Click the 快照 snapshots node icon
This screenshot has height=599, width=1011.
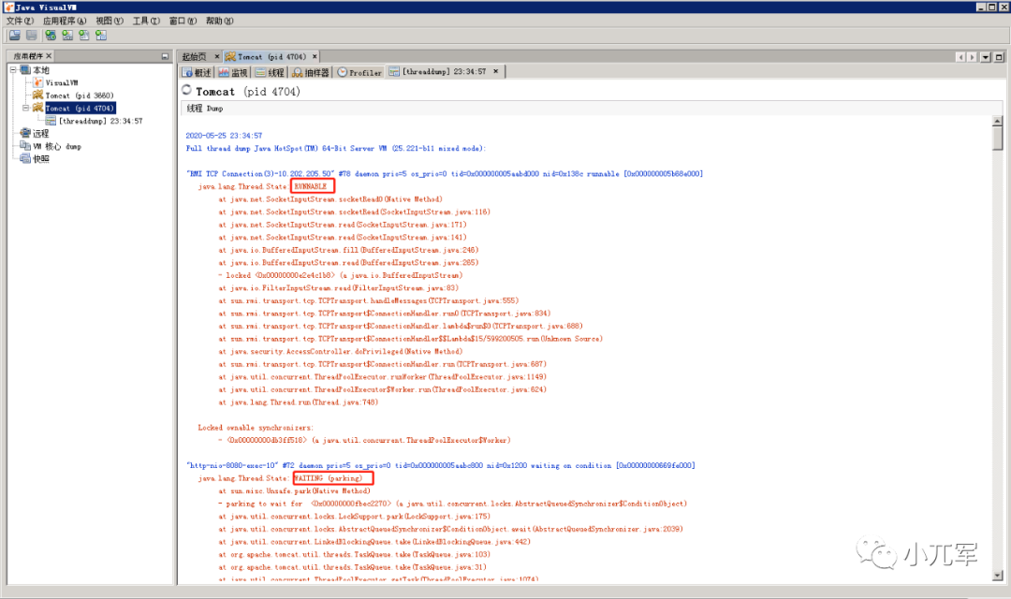(x=25, y=158)
